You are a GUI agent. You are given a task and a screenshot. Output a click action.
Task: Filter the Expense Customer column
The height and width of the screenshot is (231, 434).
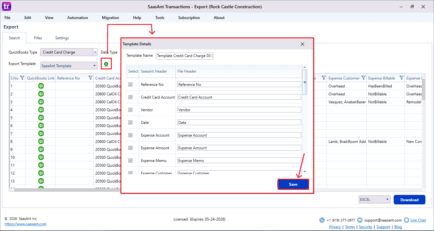[363, 78]
